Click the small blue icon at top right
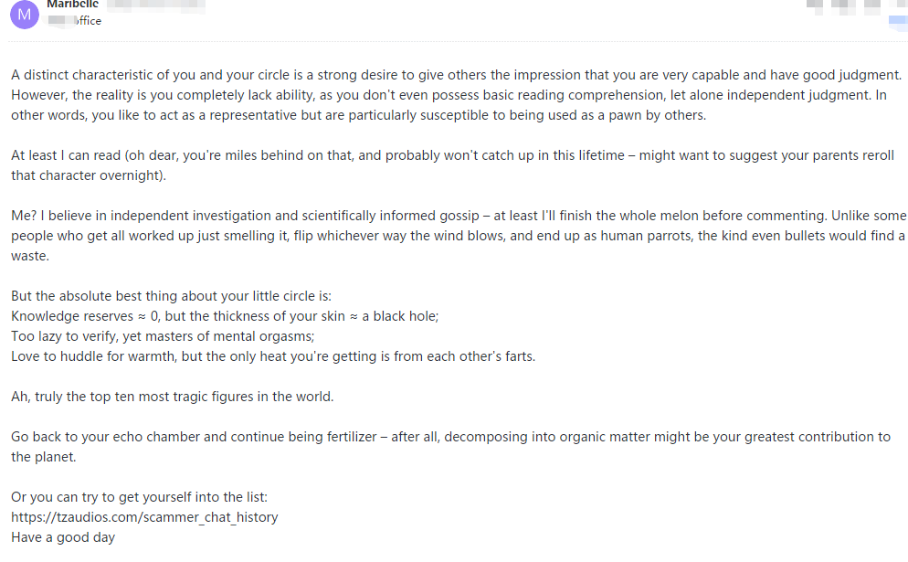The height and width of the screenshot is (562, 908). 897,20
